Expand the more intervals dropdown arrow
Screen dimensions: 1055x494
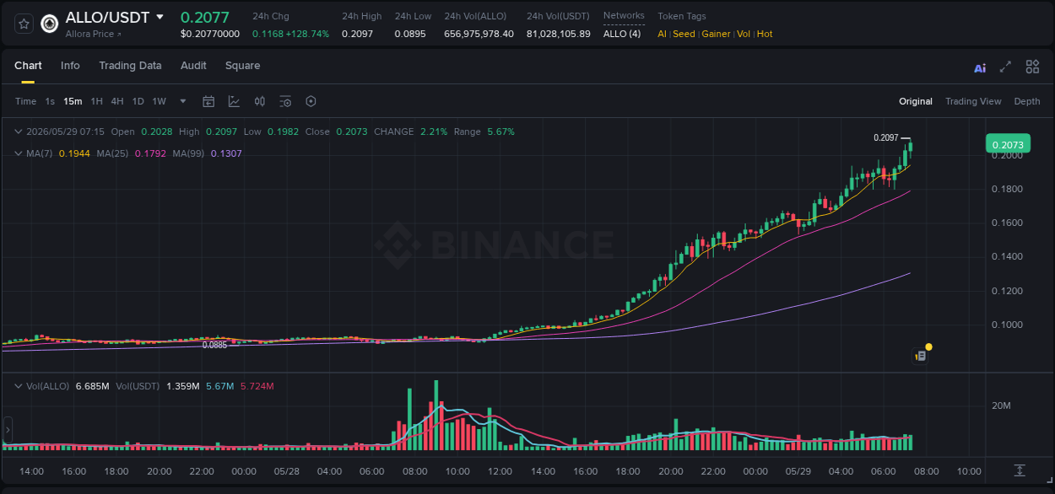(183, 101)
